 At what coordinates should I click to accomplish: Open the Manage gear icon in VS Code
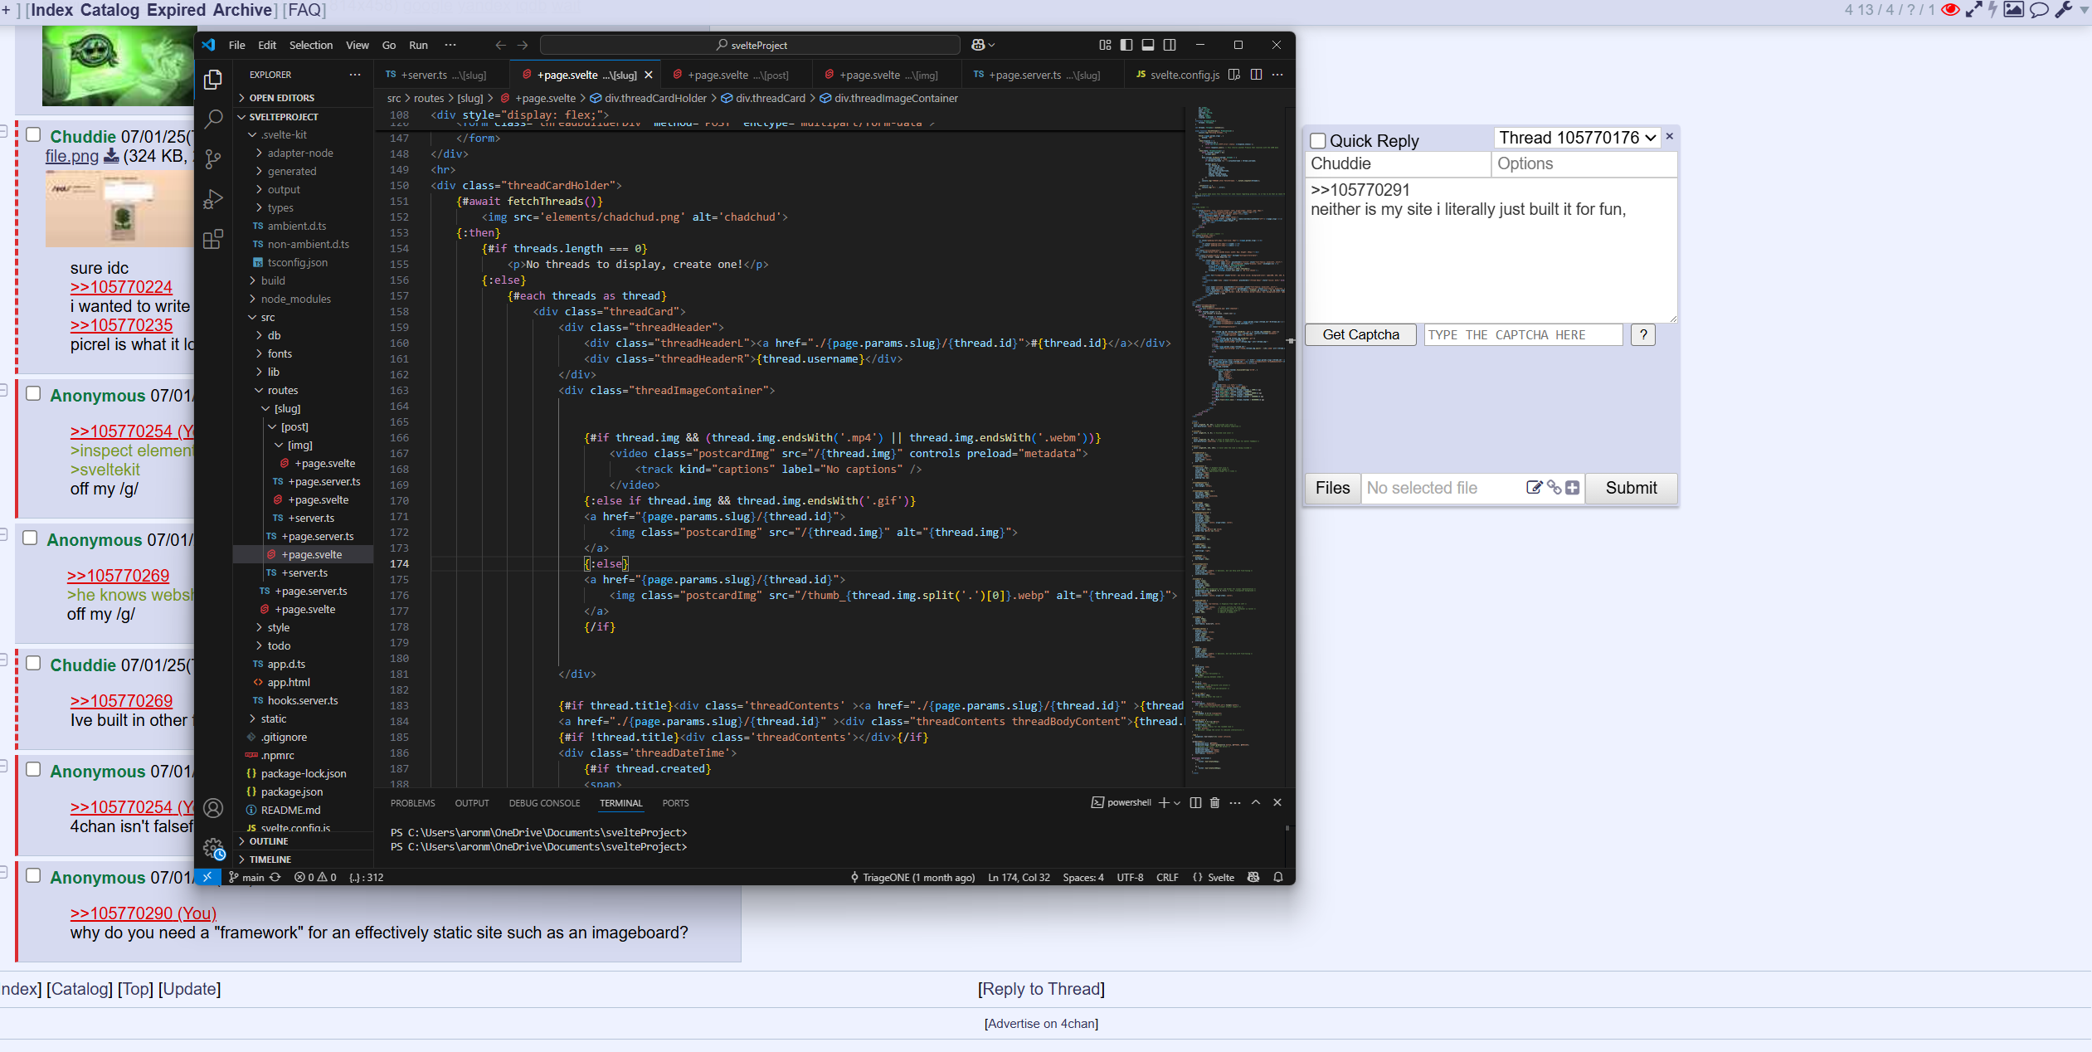pyautogui.click(x=213, y=848)
